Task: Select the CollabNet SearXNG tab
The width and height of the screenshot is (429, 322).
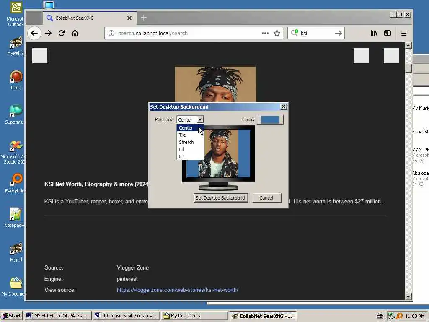Action: click(x=90, y=18)
